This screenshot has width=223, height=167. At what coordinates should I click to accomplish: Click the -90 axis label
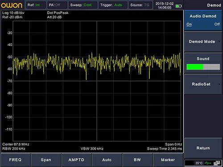coord(10,105)
